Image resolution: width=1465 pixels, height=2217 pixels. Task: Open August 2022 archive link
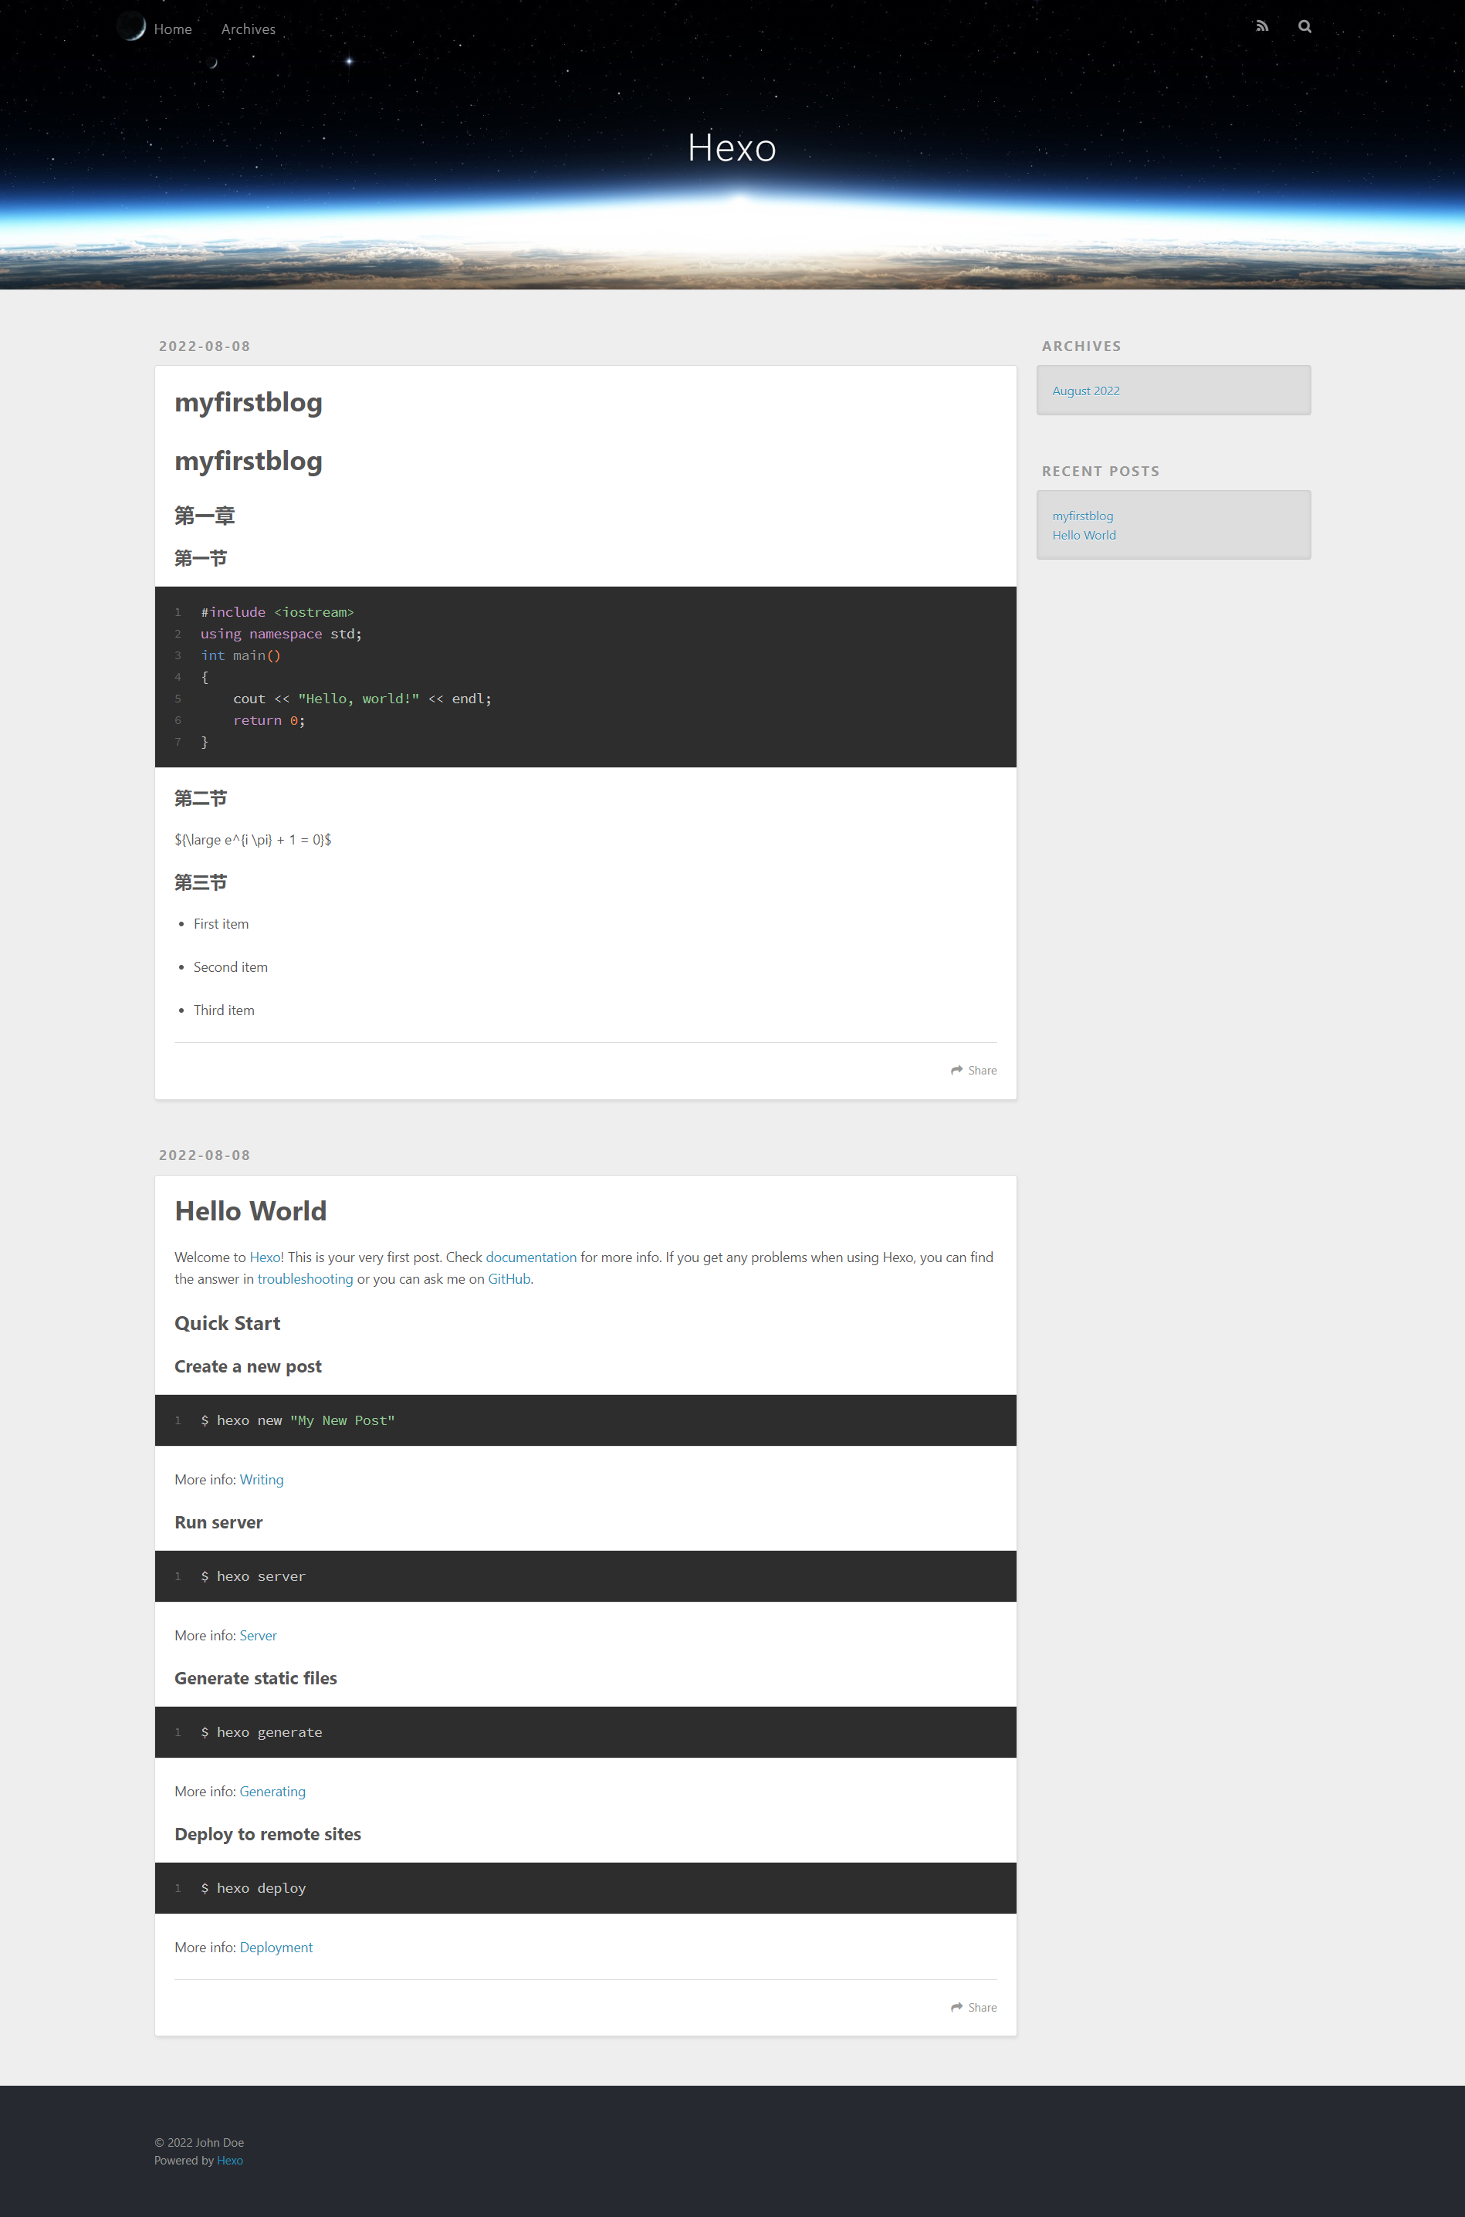click(1086, 391)
